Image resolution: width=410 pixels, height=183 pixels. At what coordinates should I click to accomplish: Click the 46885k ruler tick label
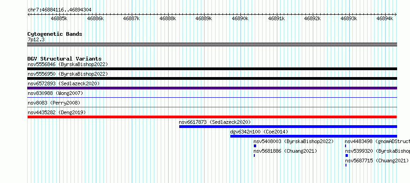(x=59, y=18)
